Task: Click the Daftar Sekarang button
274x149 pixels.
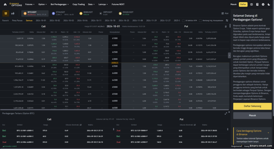Action: [x=252, y=106]
